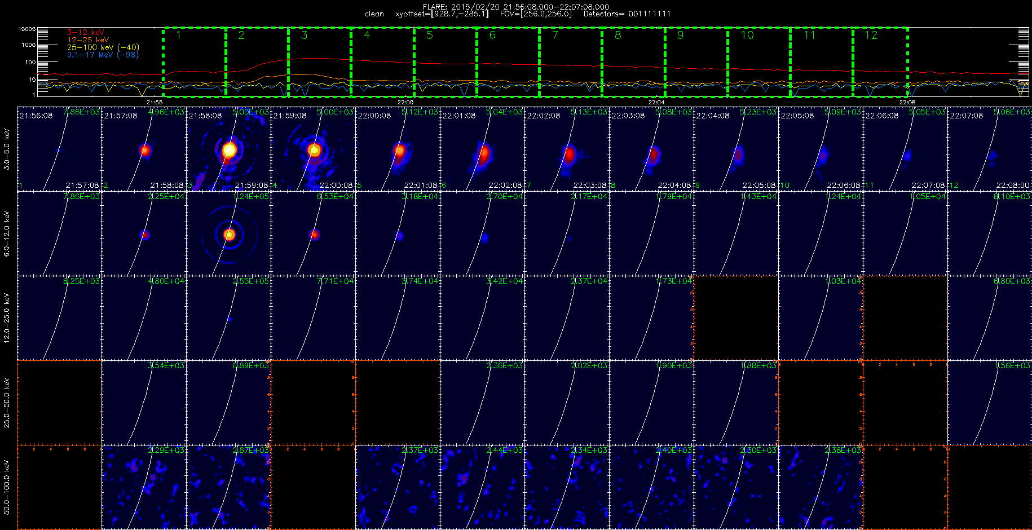
Task: Click the 8.10E+03 peak value
Action: click(x=1012, y=197)
